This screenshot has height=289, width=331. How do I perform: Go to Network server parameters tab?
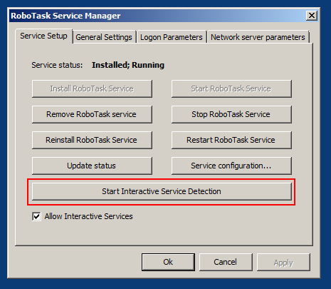coord(258,37)
